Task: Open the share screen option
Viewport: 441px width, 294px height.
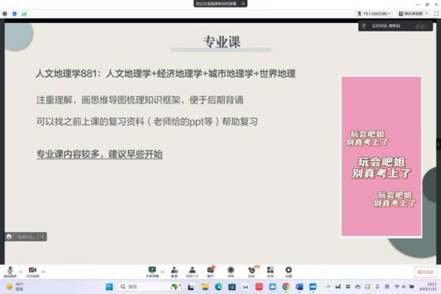Action: (x=152, y=272)
